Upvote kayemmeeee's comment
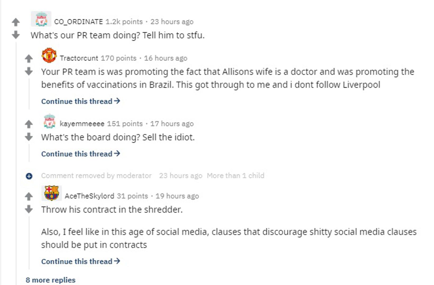Screen dimensions: 434x285 pos(29,124)
